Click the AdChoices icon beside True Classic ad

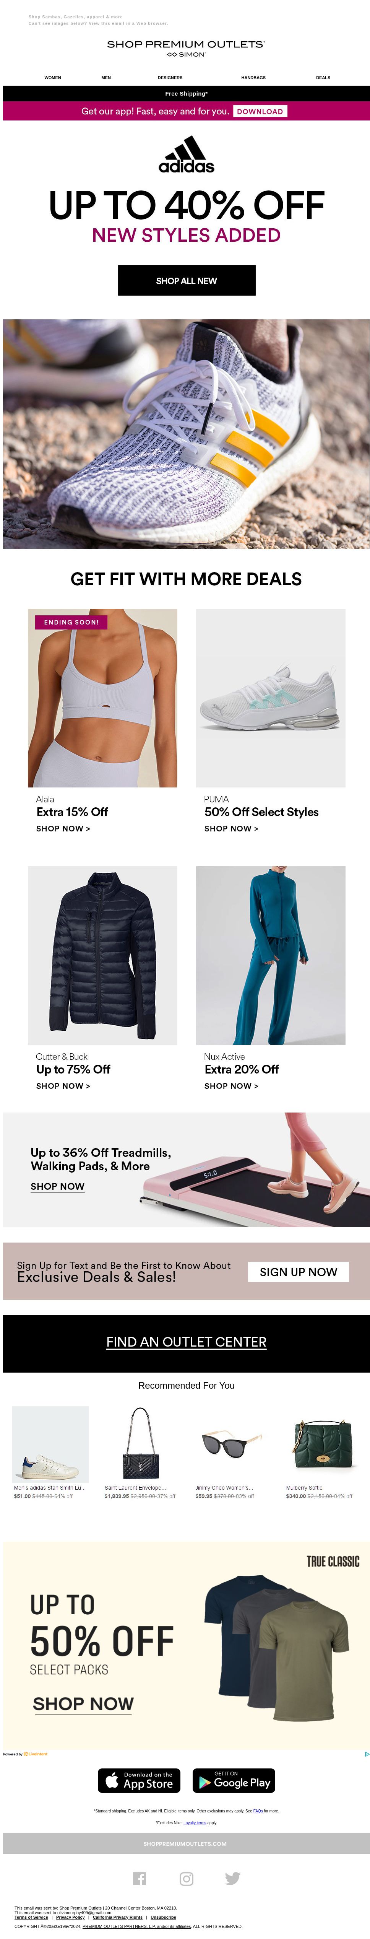(x=366, y=1754)
